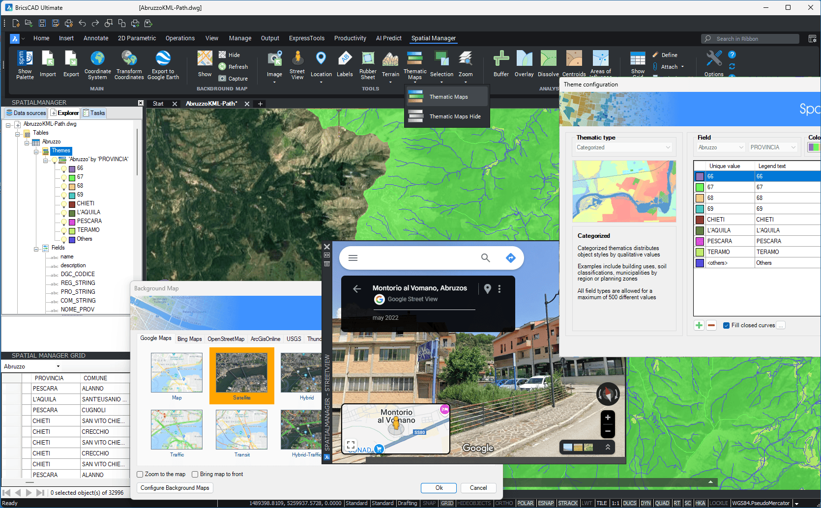Screen dimensions: 821x508
Task: Open the Spatial Manager ribbon tab
Action: coord(433,38)
